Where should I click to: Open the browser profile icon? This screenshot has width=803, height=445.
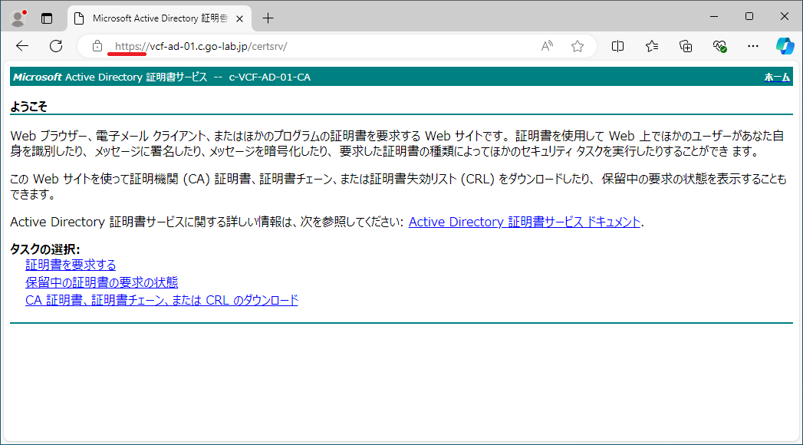coord(18,18)
